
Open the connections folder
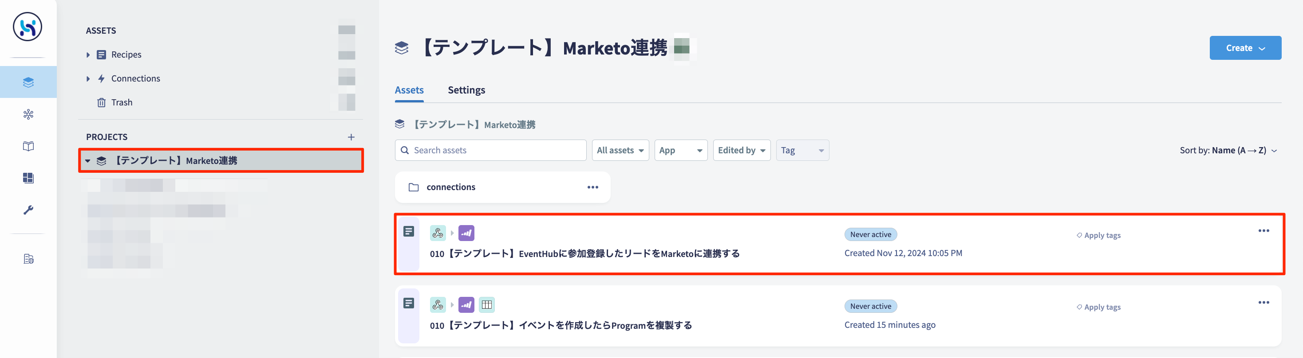click(502, 187)
